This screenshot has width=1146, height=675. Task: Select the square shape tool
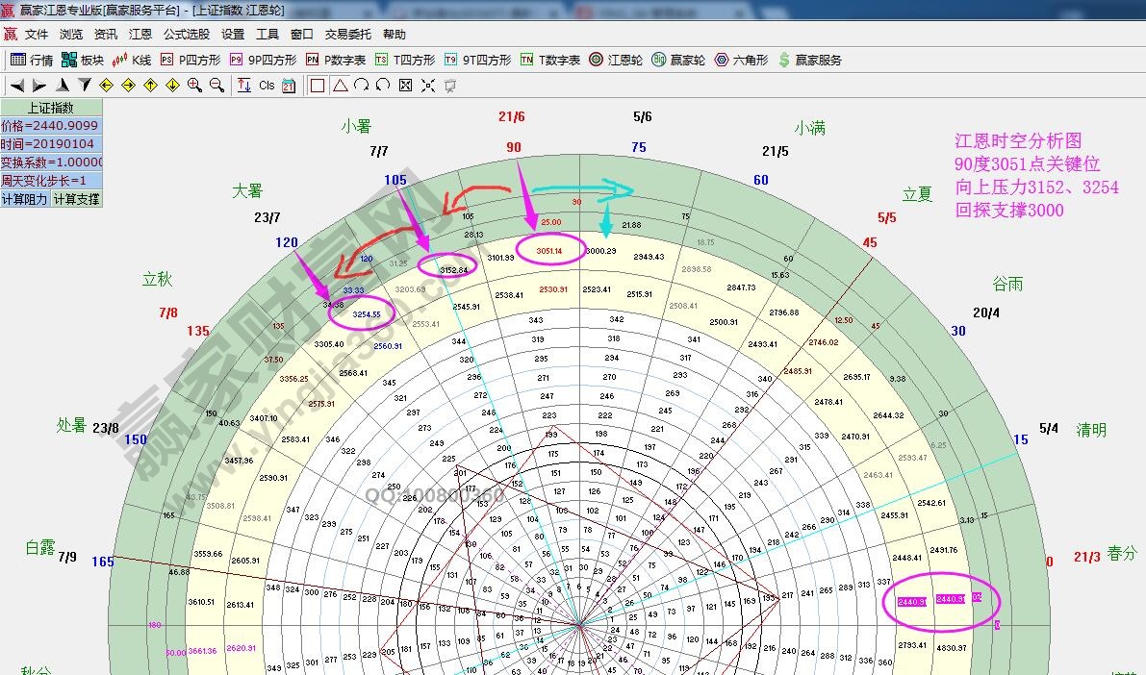(318, 86)
